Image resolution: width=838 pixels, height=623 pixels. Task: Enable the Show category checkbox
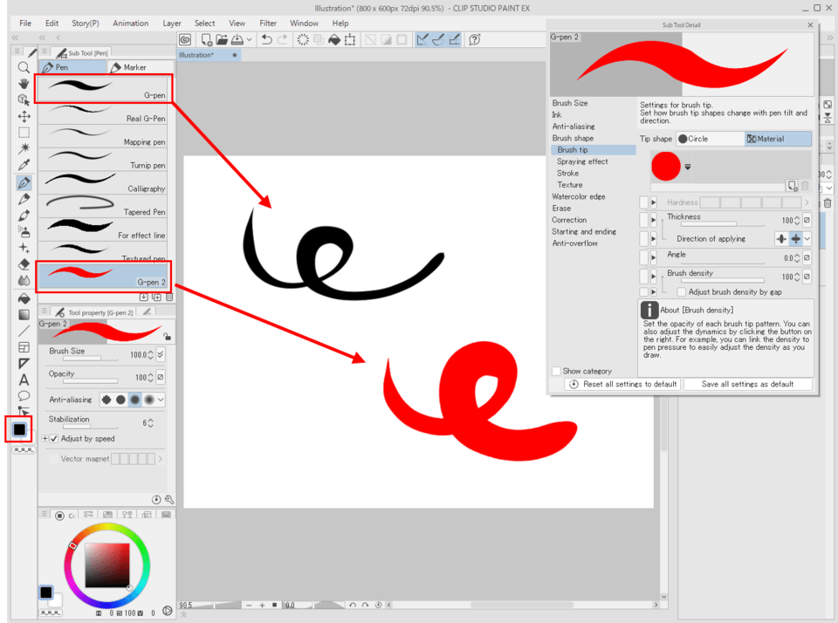(x=556, y=371)
